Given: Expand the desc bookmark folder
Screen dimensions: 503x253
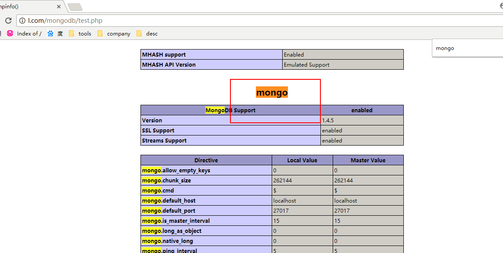Looking at the screenshot, I should coord(147,33).
